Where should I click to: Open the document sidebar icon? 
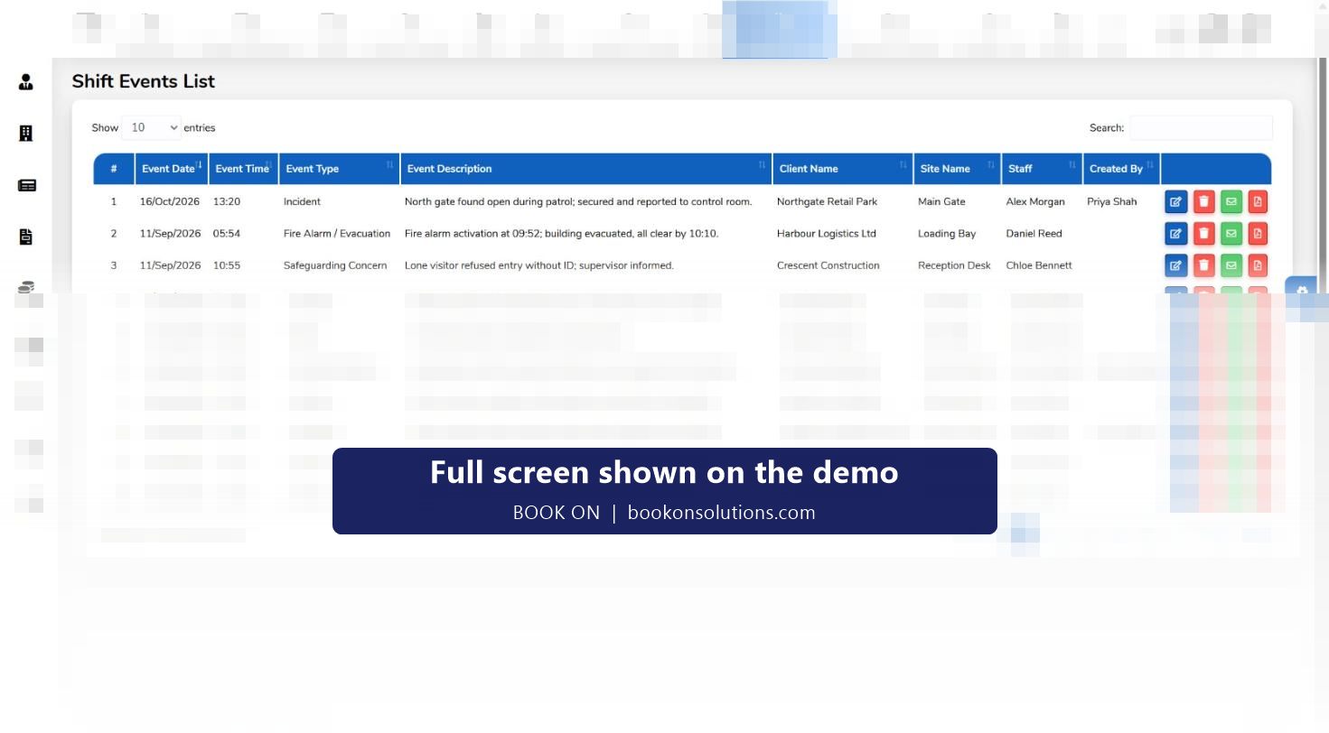click(25, 237)
